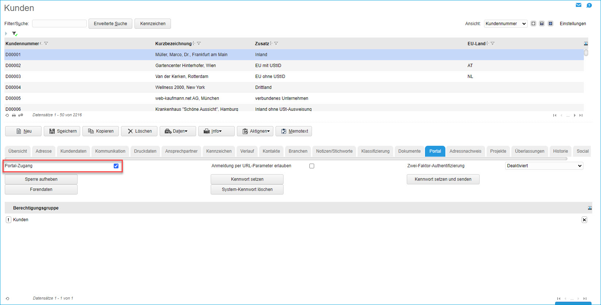The height and width of the screenshot is (305, 601).
Task: Open the Ansicht Kundennummer dropdown
Action: 506,24
